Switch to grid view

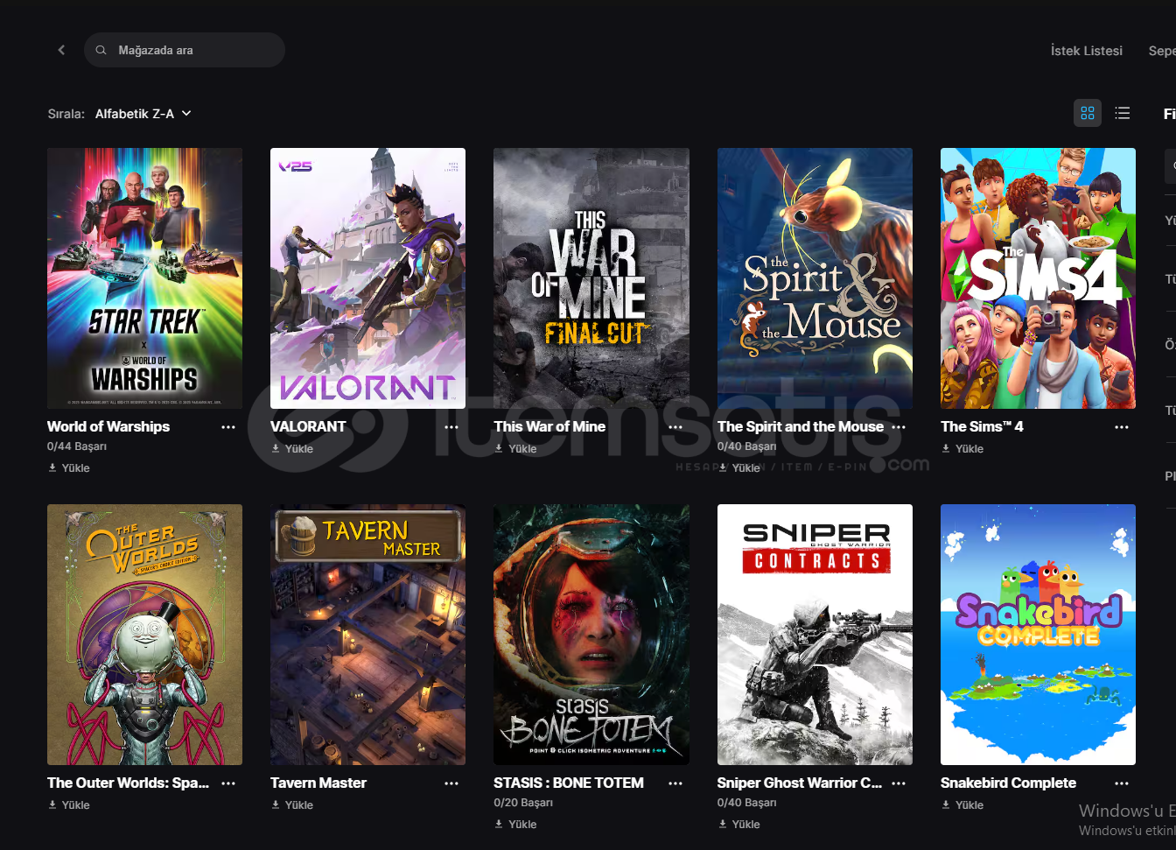click(x=1088, y=113)
